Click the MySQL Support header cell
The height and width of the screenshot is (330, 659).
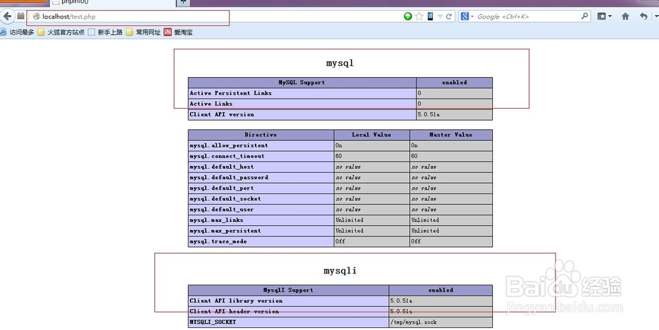point(302,82)
